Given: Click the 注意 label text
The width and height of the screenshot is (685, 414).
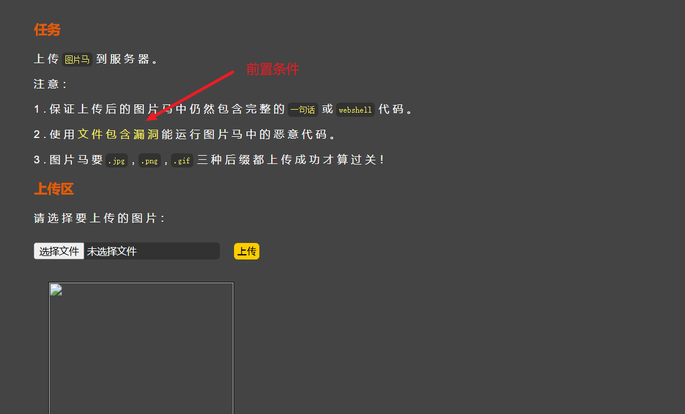Looking at the screenshot, I should coord(50,84).
